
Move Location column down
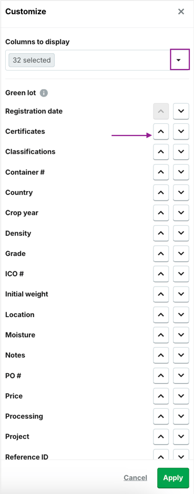pyautogui.click(x=181, y=314)
